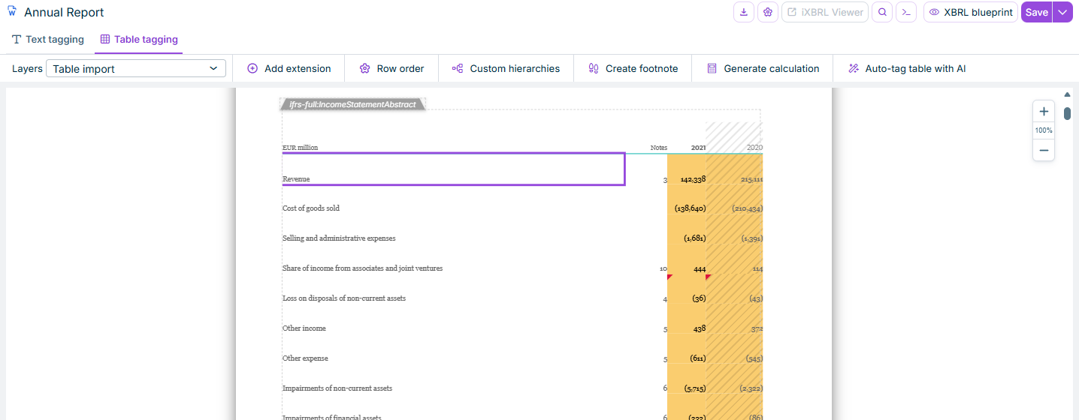Click the Annual Report document icon
1079x420 pixels.
click(12, 12)
